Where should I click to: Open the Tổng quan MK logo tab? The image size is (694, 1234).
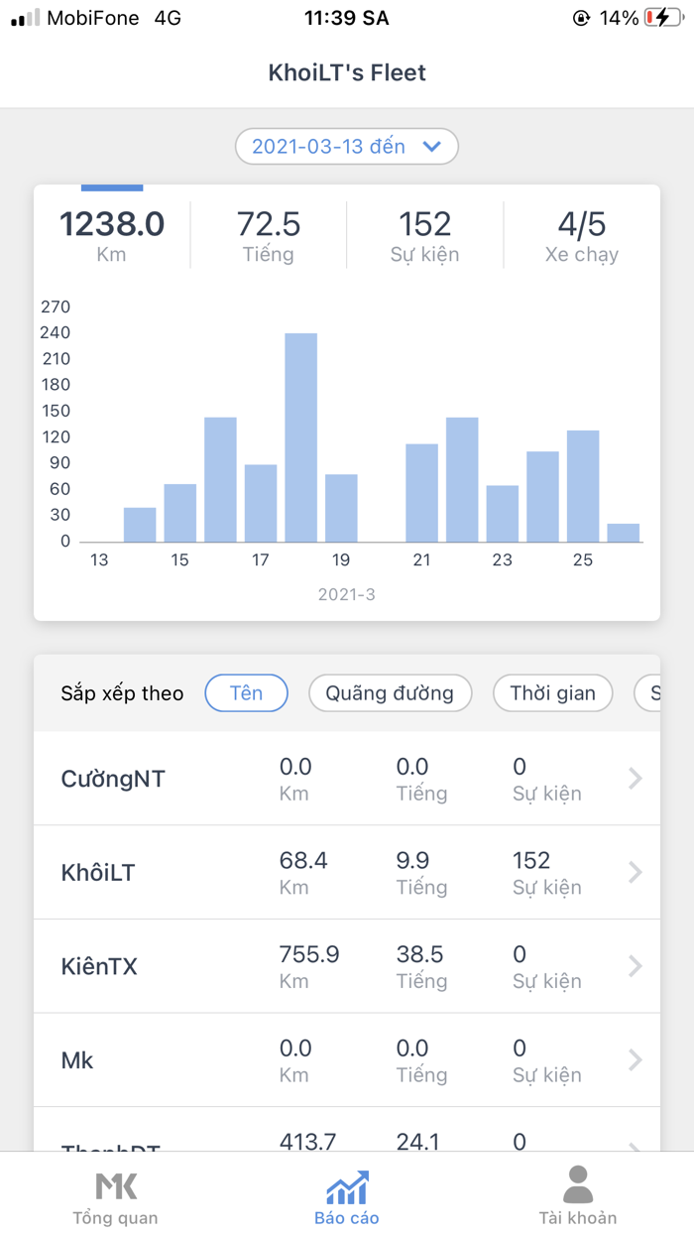[x=115, y=1186]
